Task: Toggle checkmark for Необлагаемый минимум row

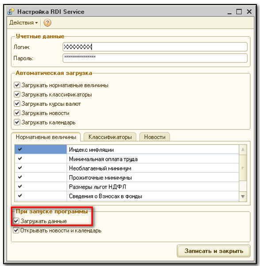Action: click(20, 168)
